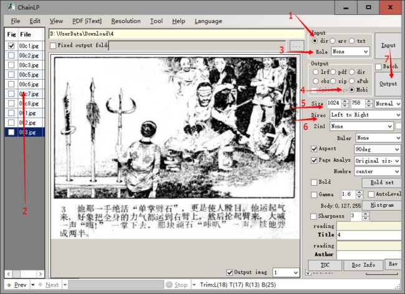This screenshot has height=294, width=405.
Task: Click the input path field
Action: pyautogui.click(x=176, y=34)
